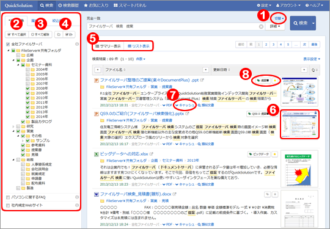Check the 広報 folder checkbox
The image size is (330, 229).
[18, 56]
